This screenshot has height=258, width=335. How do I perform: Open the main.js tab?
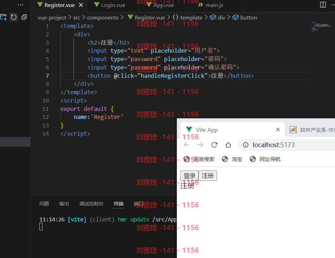click(x=214, y=5)
